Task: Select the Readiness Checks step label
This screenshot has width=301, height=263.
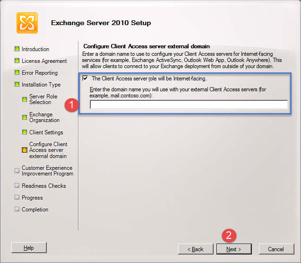Action: pyautogui.click(x=44, y=186)
